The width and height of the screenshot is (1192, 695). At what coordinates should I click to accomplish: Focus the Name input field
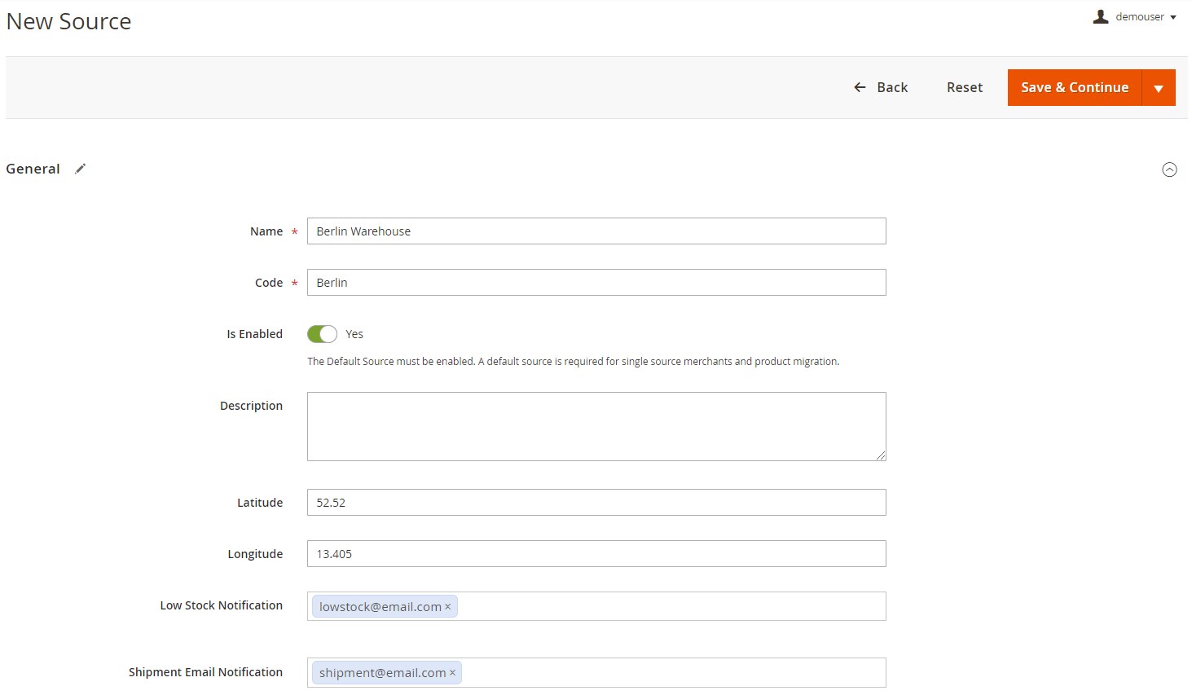coord(596,231)
